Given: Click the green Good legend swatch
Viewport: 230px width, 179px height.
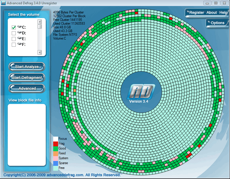Looking at the screenshot, I should click(55, 148).
